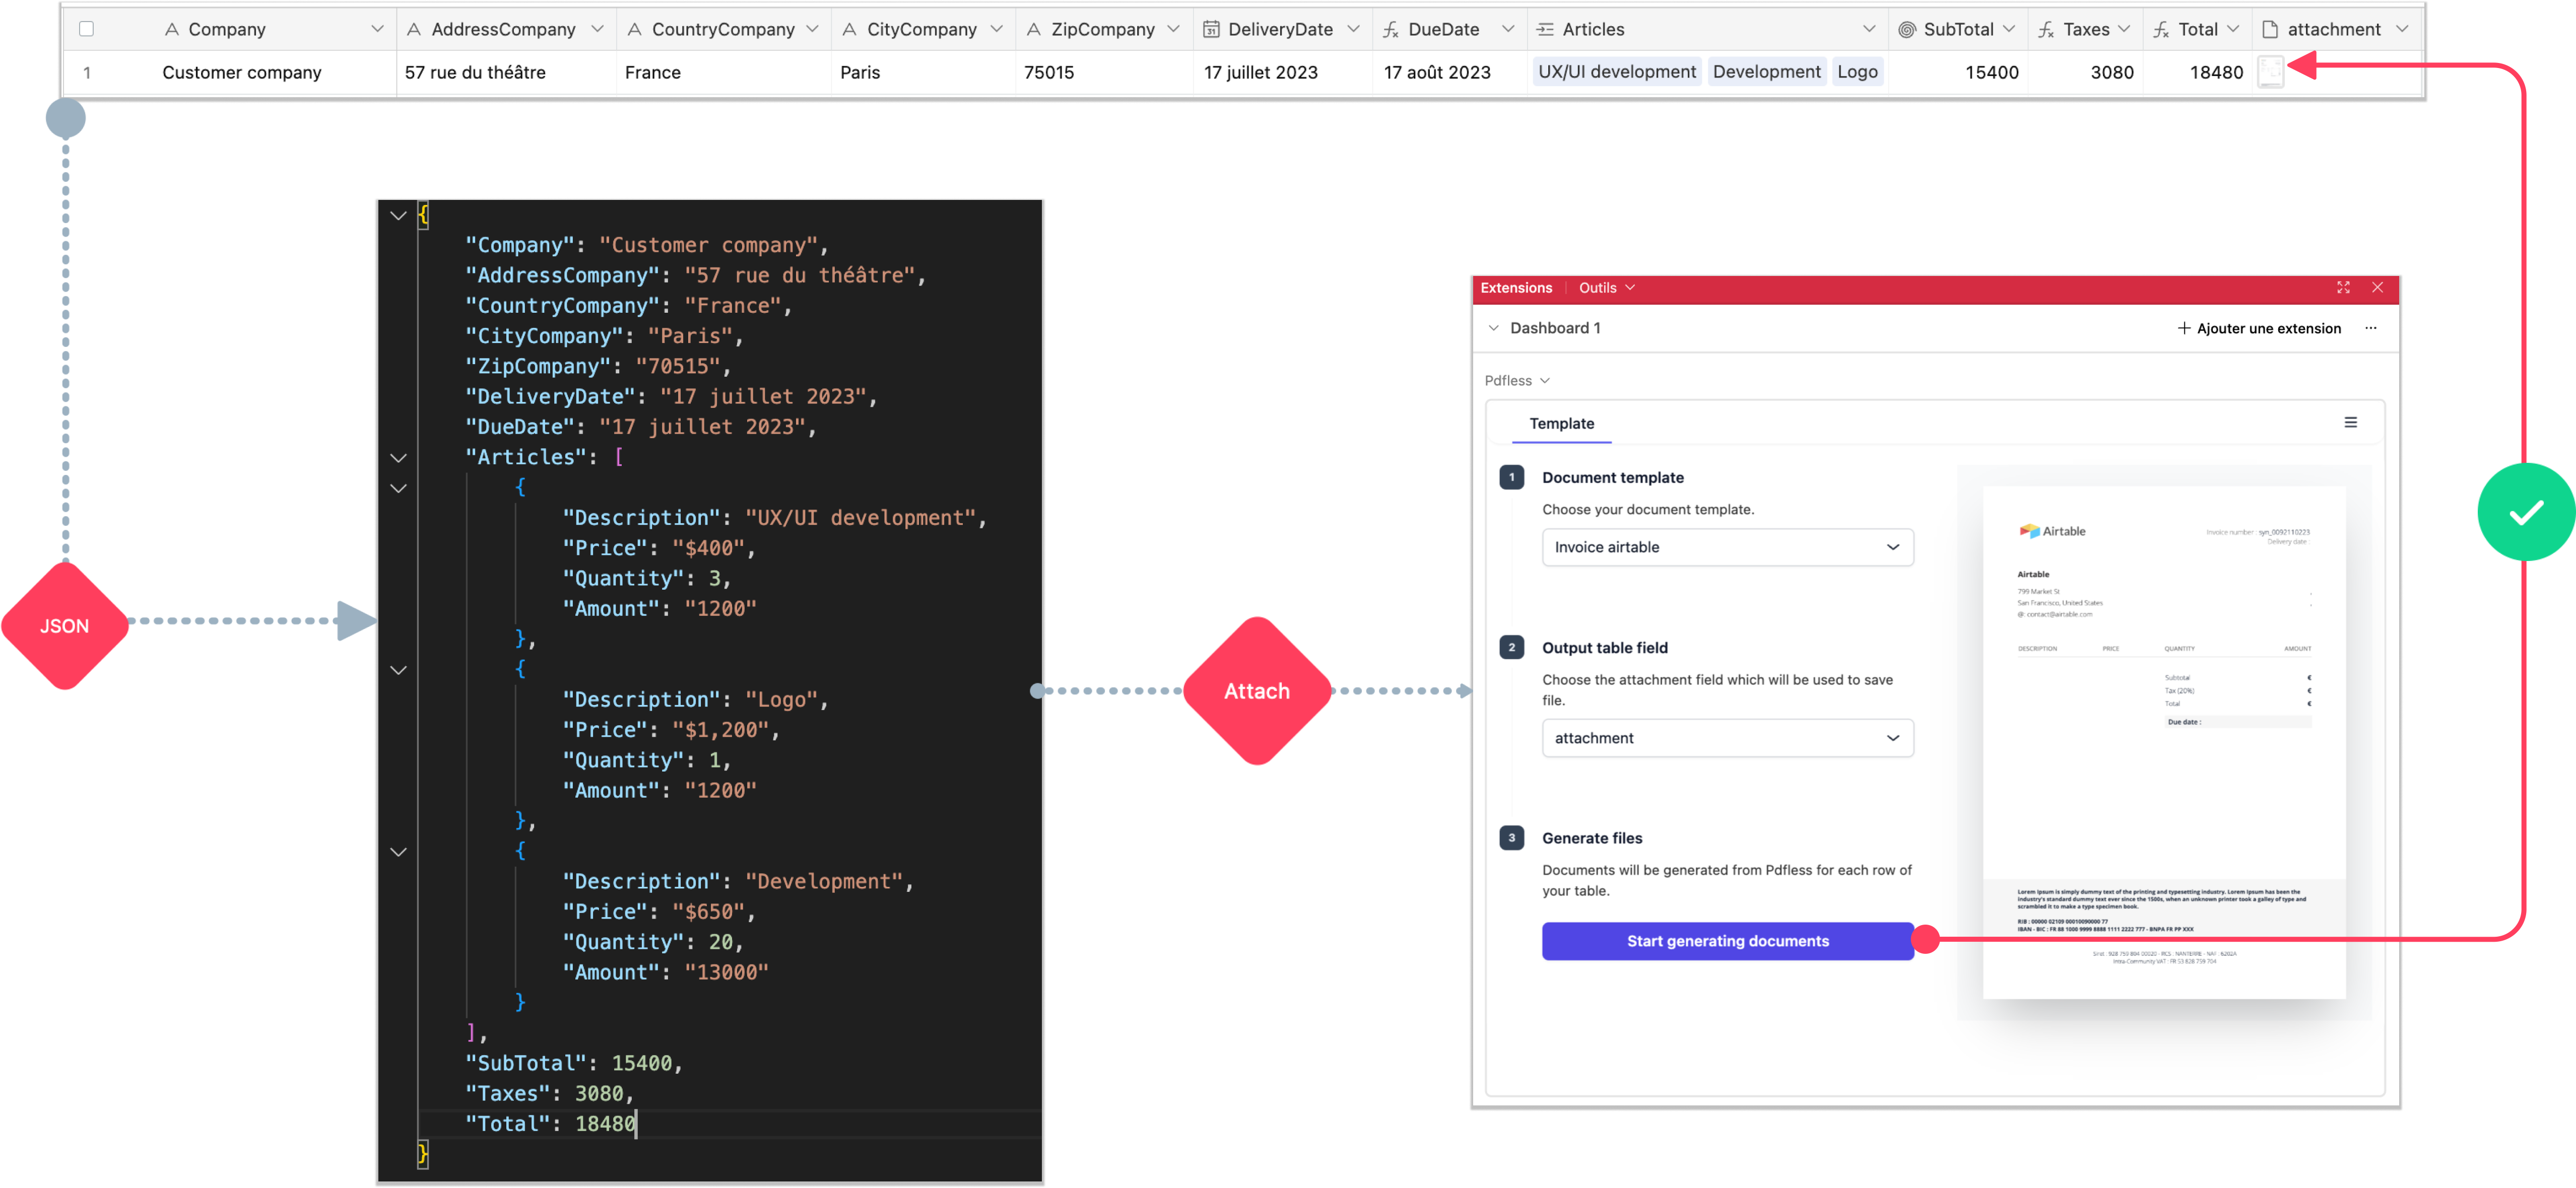The width and height of the screenshot is (2576, 1188).
Task: Select the 'Logo' article tag
Action: point(1857,71)
